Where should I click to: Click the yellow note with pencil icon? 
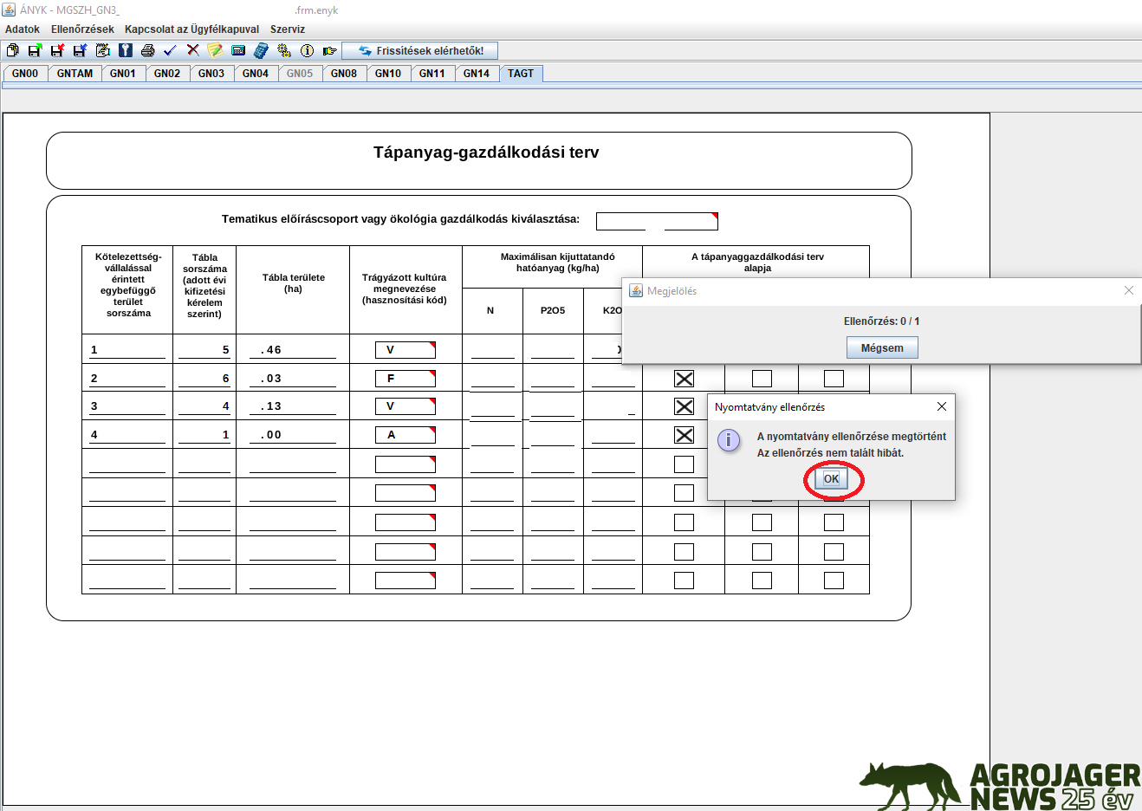(x=215, y=51)
